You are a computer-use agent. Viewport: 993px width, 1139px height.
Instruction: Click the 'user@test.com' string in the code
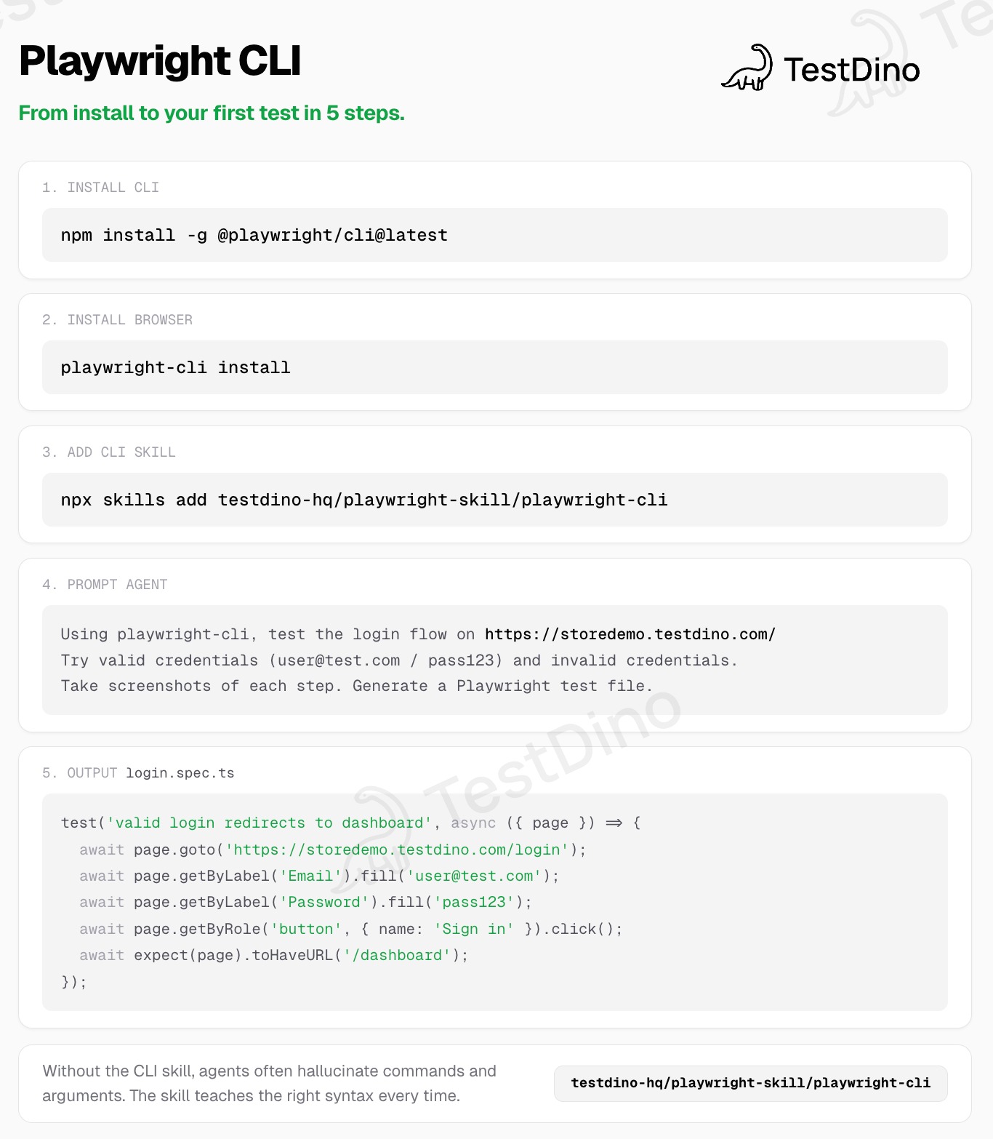(x=474, y=876)
